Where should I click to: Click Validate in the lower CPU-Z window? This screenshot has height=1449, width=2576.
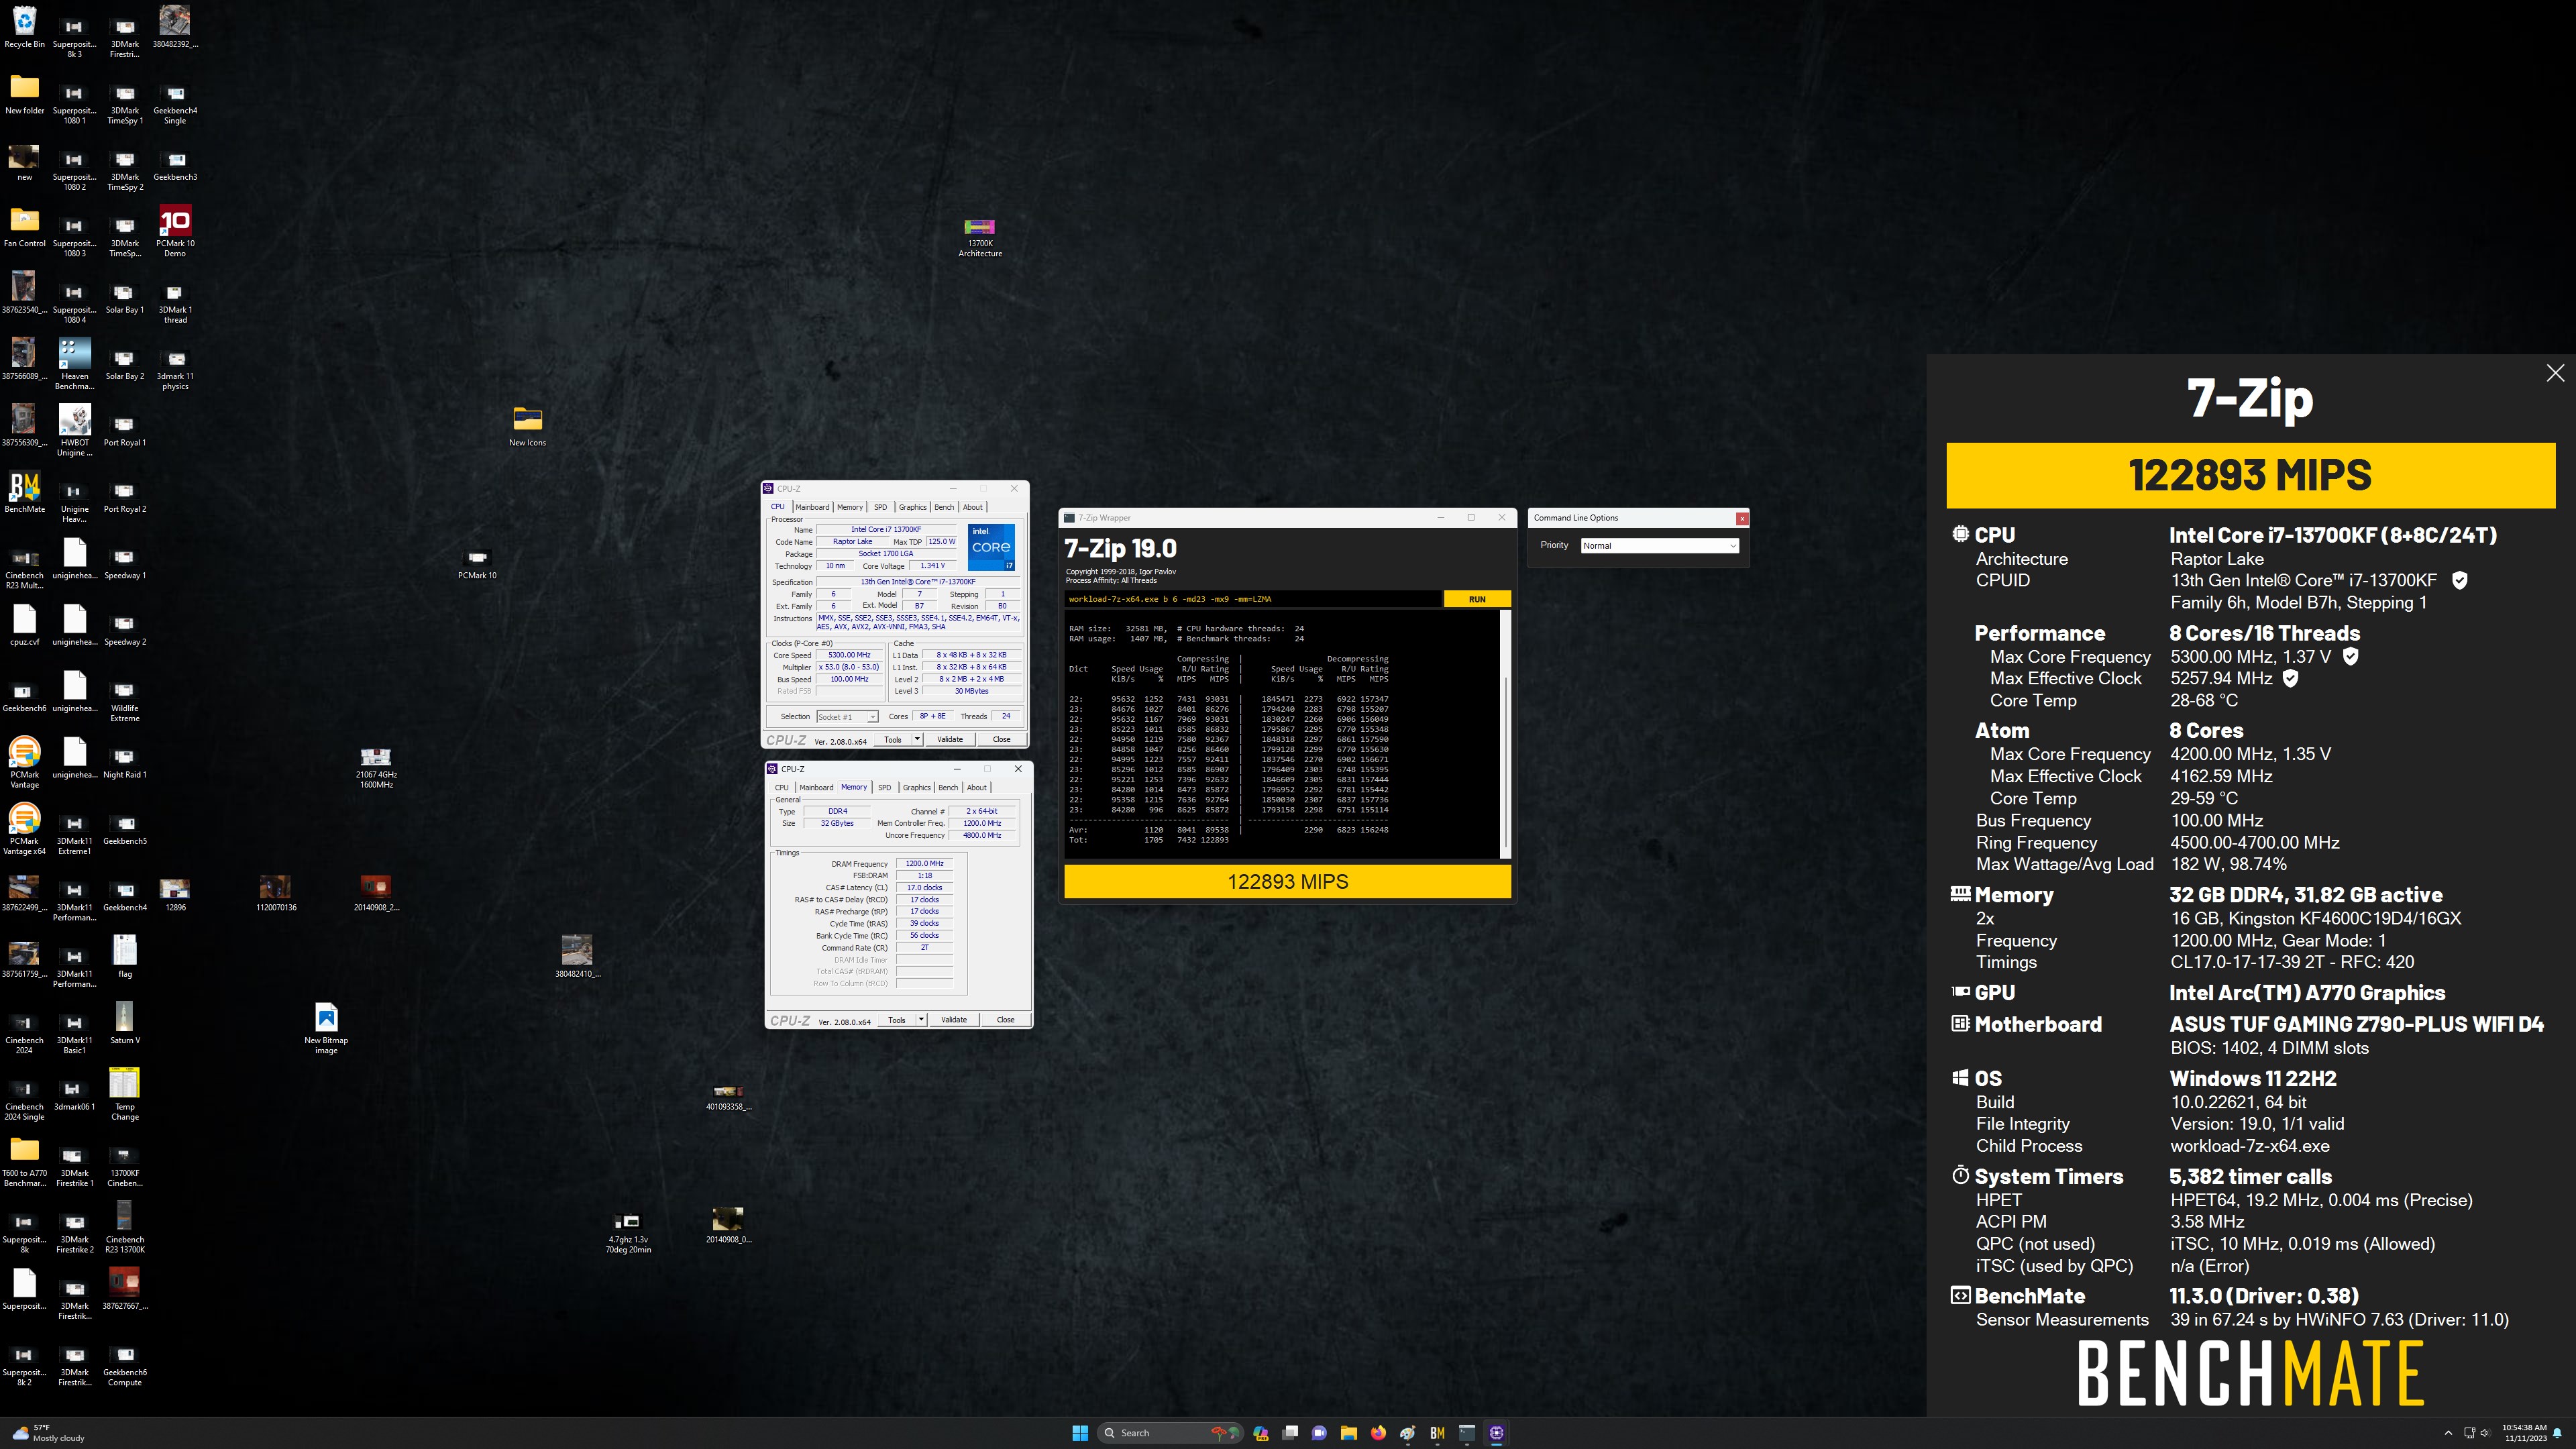coord(954,1020)
